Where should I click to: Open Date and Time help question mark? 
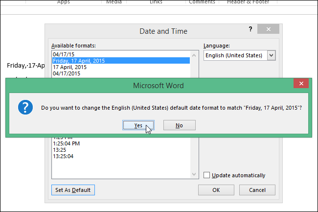250,29
